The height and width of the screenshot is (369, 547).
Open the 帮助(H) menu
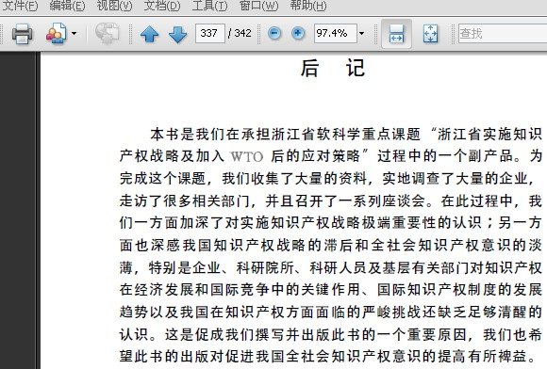pos(308,6)
